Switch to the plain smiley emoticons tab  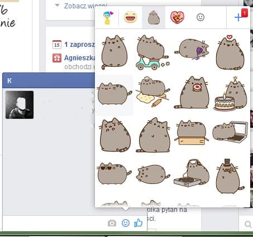click(201, 17)
